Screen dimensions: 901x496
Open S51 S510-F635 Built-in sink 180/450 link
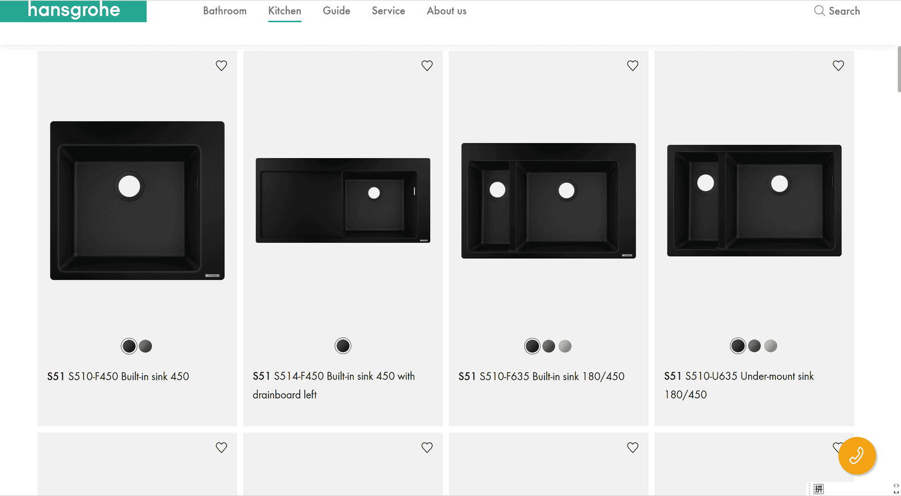coord(541,376)
